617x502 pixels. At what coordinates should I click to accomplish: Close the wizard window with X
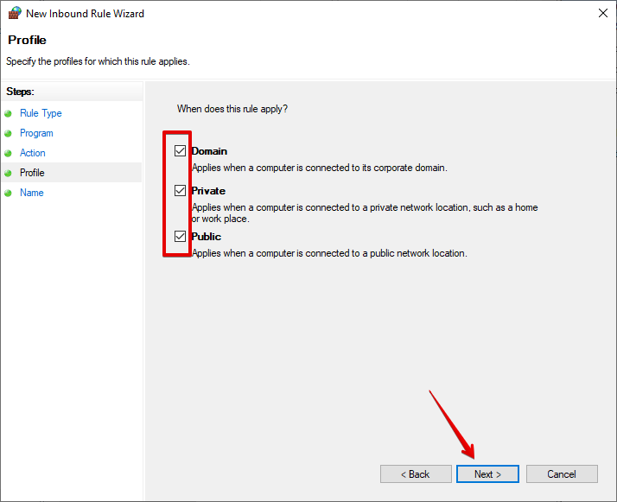pos(601,14)
